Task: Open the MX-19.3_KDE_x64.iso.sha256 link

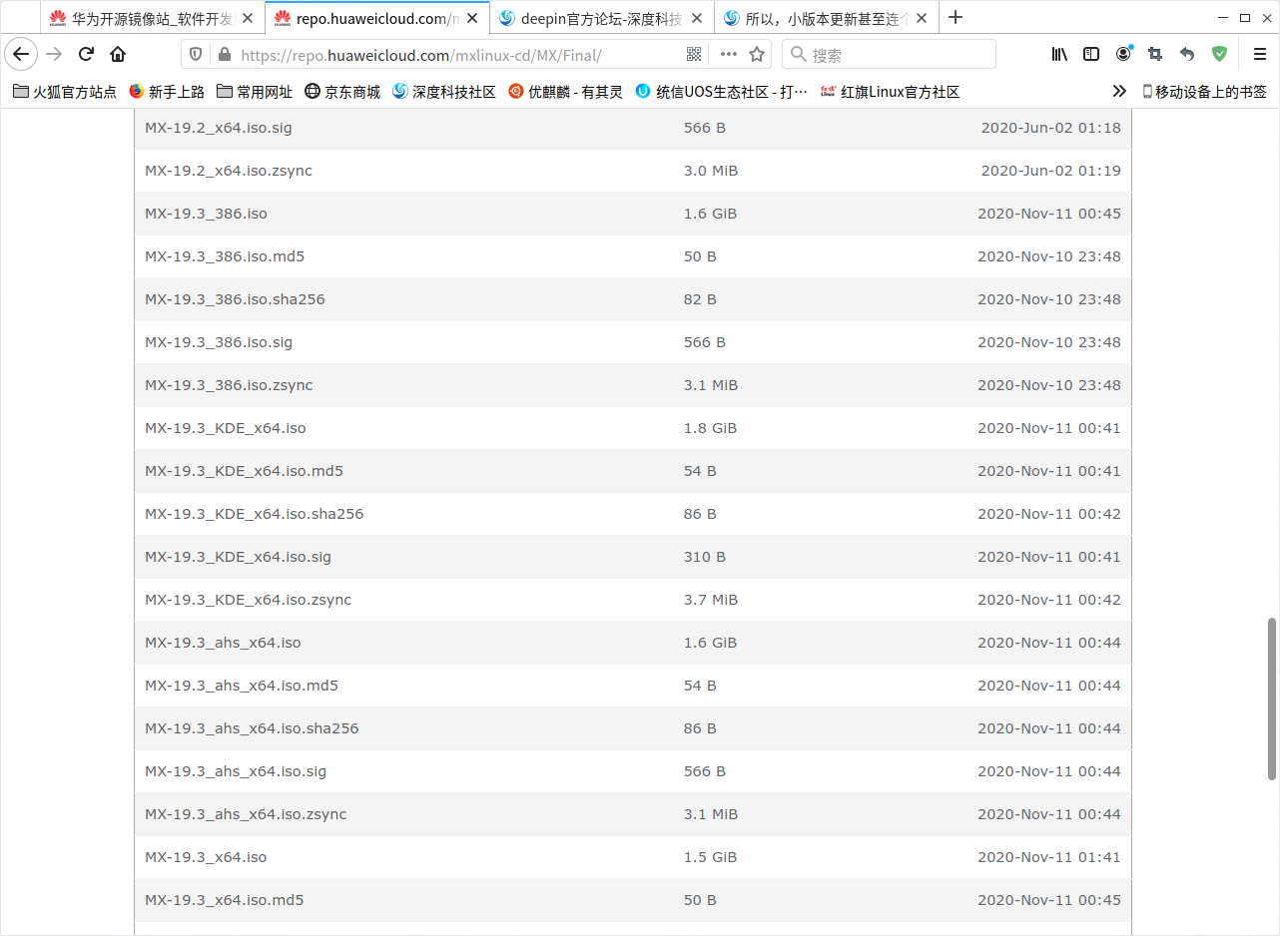Action: coord(255,514)
